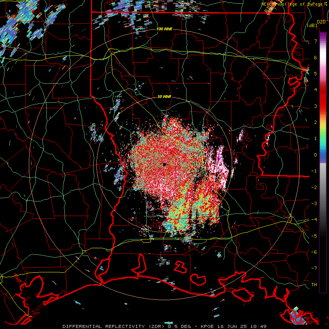Click the "NEXLAB-College of DuPage" credit text
The height and width of the screenshot is (329, 329).
coord(292,4)
